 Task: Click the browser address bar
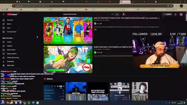(89, 6)
